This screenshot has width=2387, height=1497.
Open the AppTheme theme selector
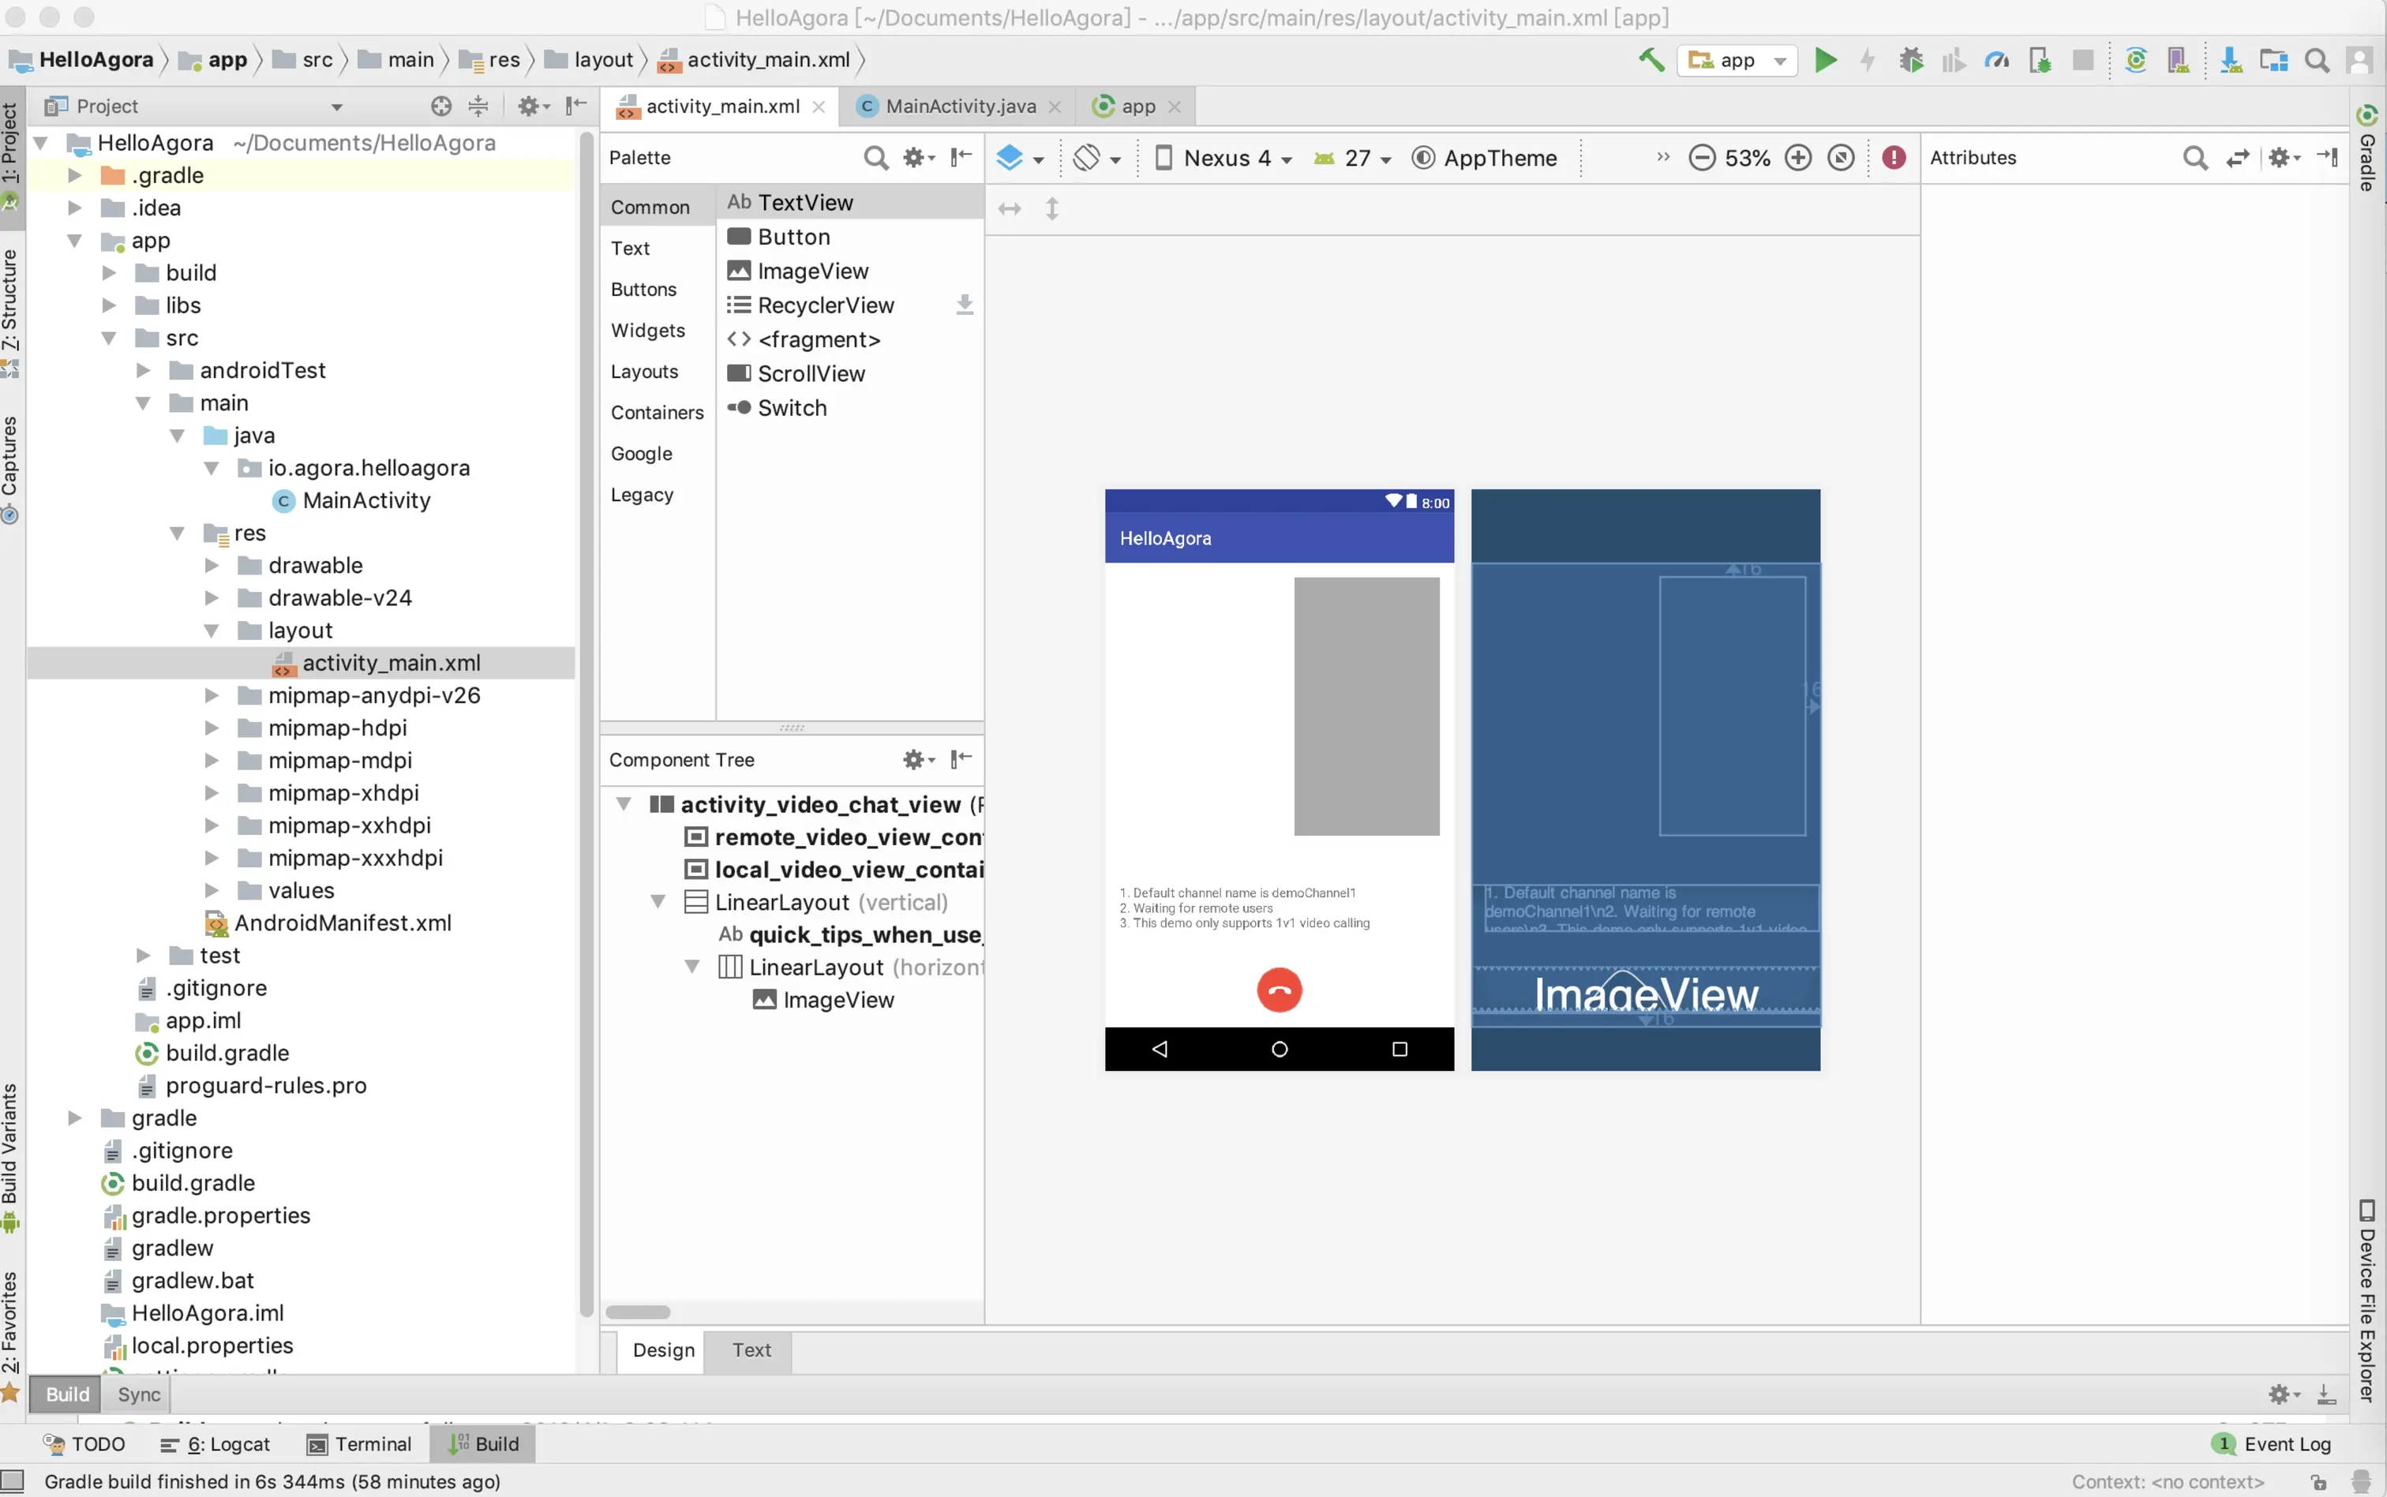(1483, 157)
